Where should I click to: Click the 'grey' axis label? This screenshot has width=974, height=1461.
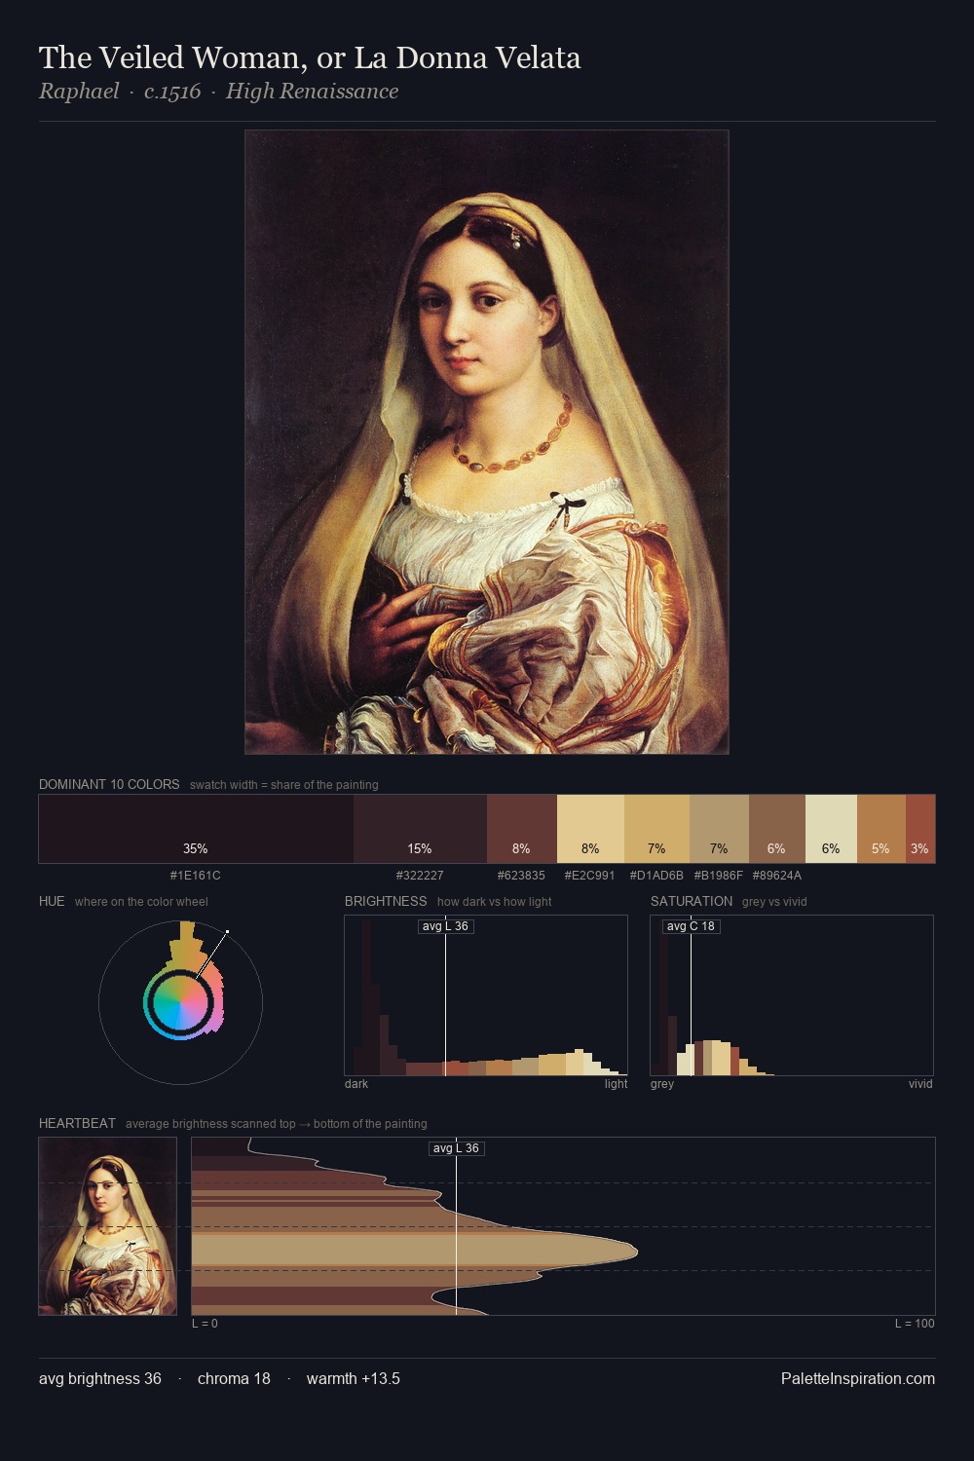click(662, 1084)
